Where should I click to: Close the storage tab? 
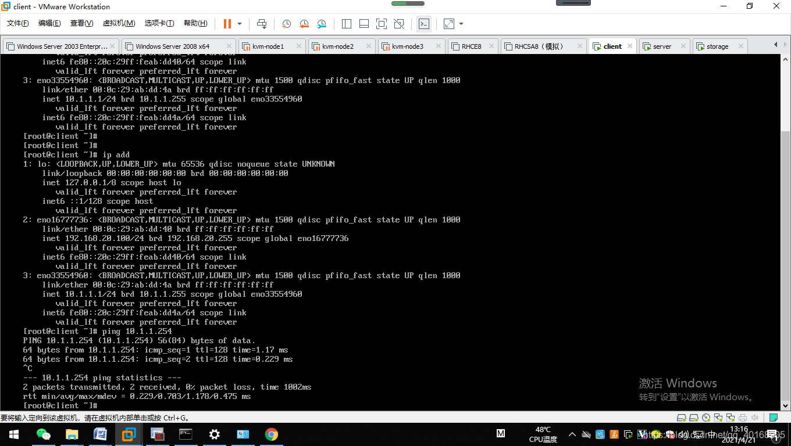coord(740,46)
